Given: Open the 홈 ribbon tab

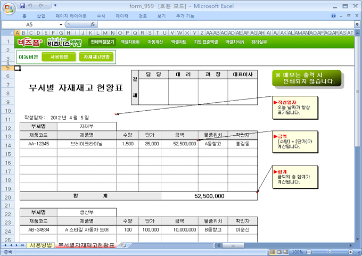Looking at the screenshot, I should pyautogui.click(x=24, y=16).
